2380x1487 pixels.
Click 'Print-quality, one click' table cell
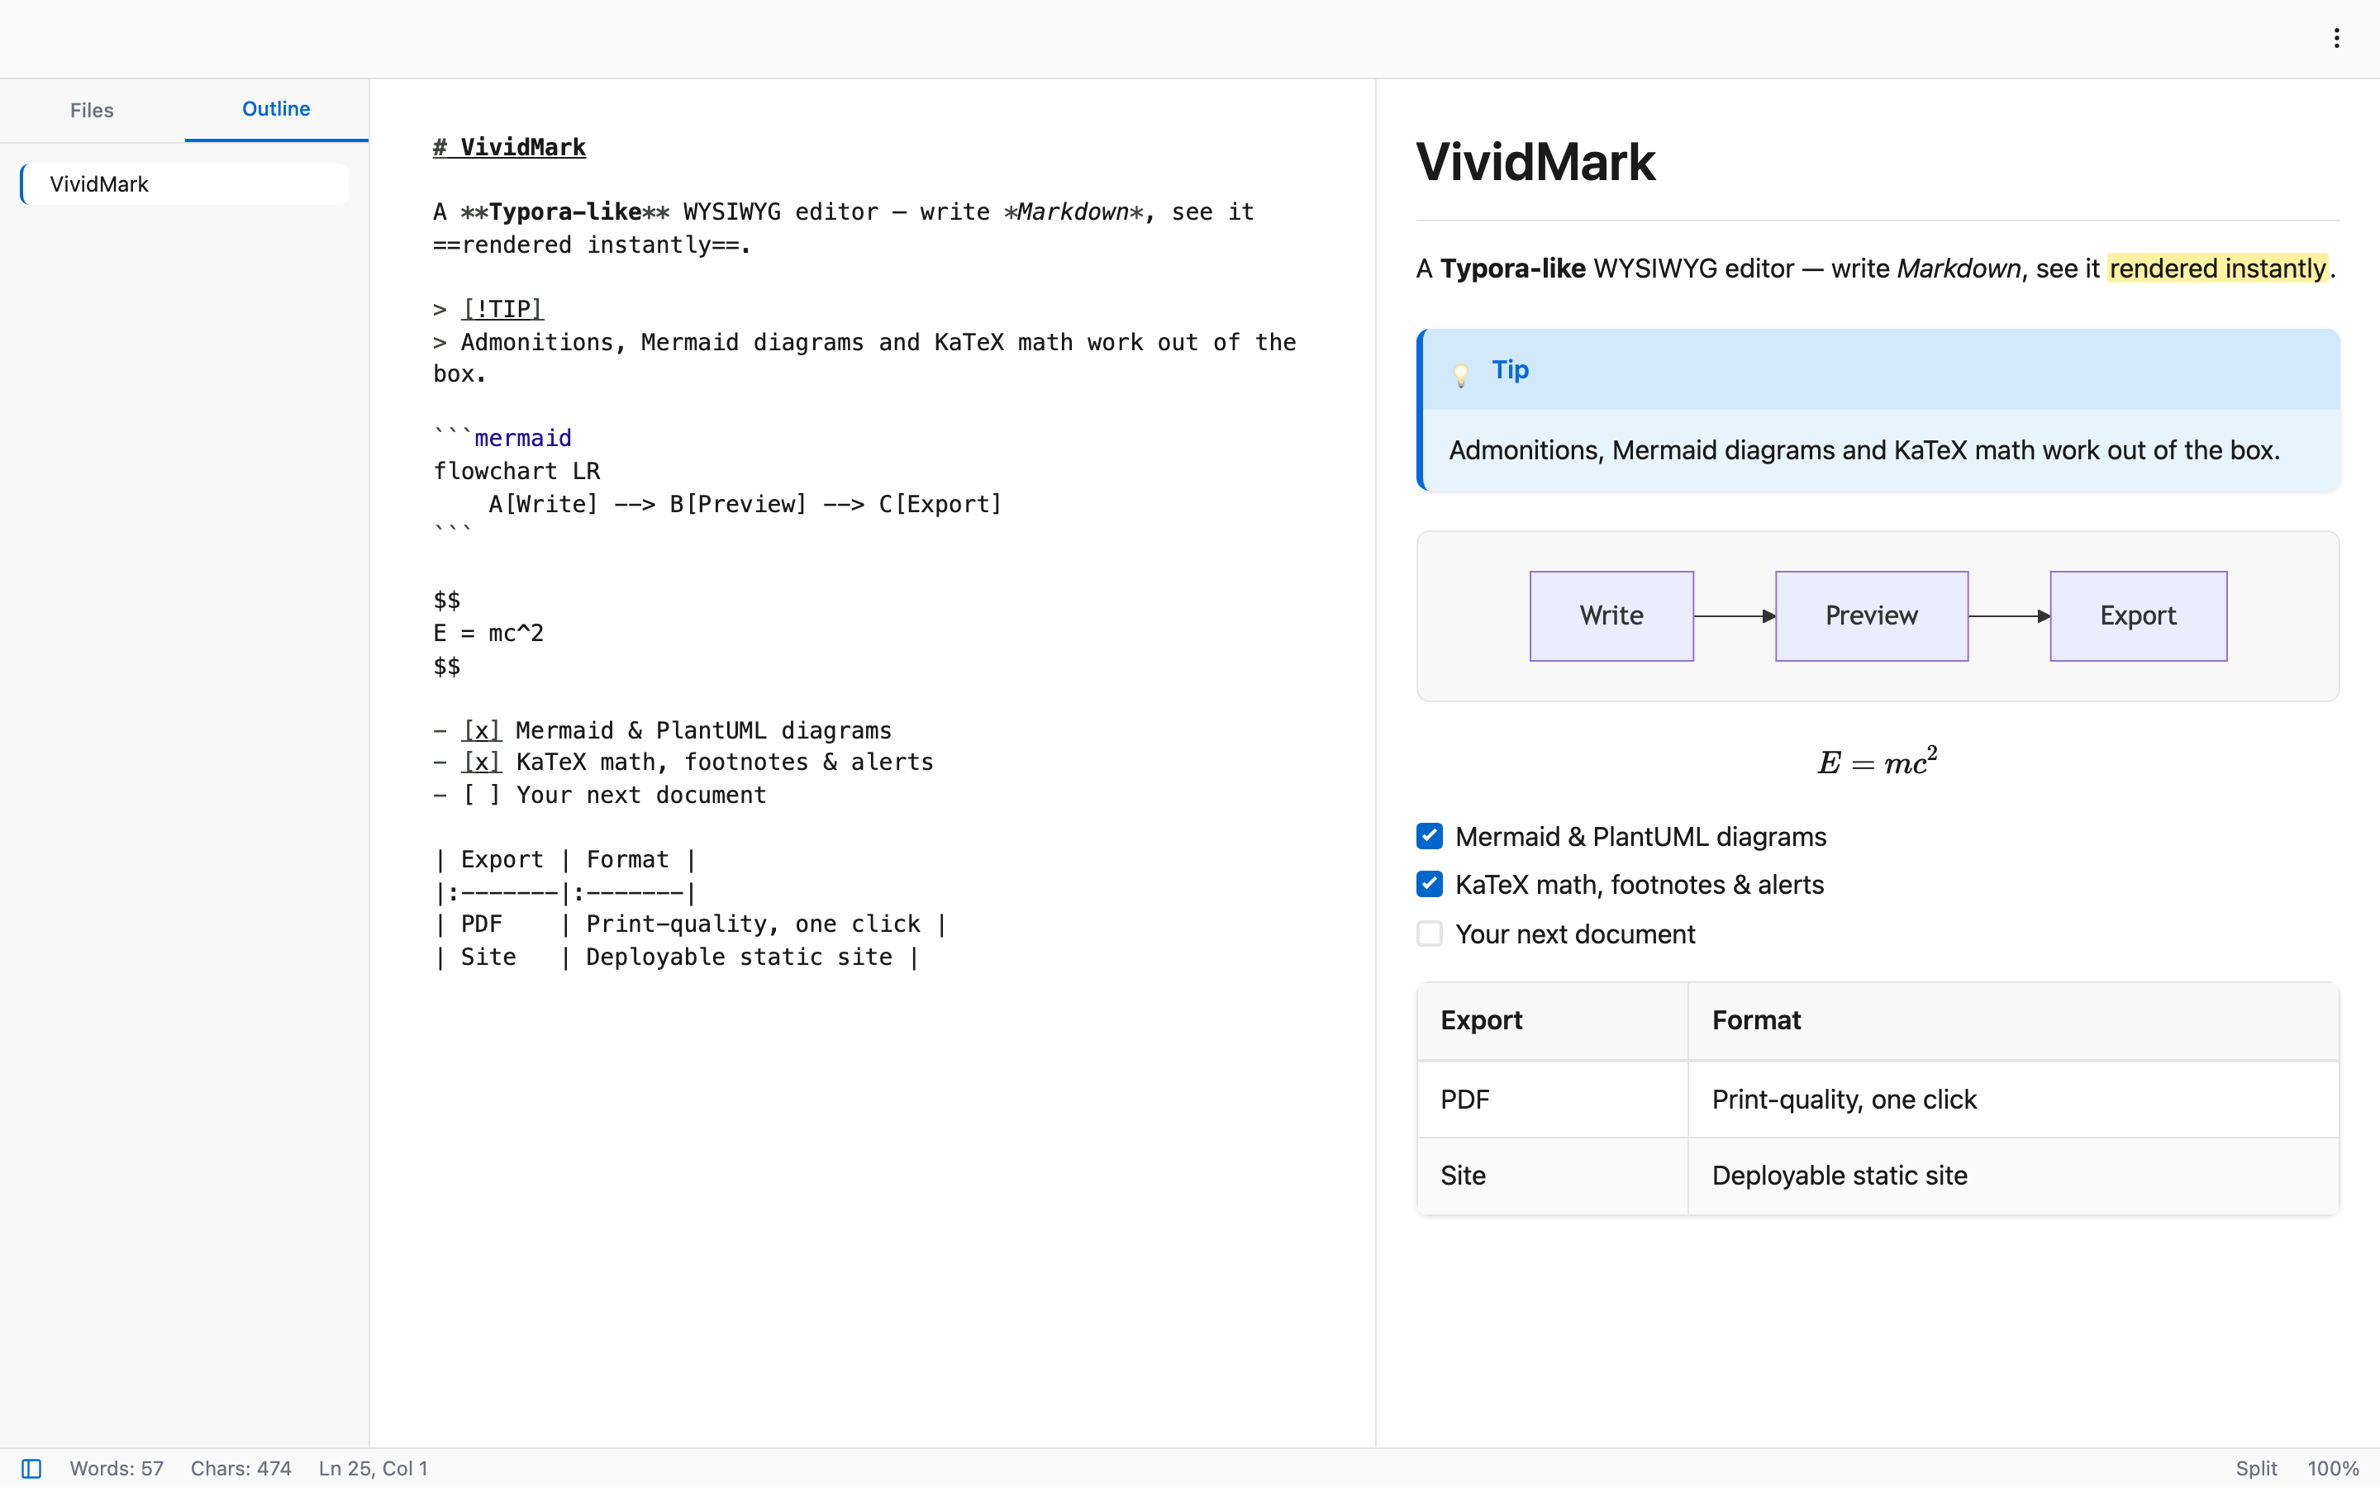tap(2013, 1100)
